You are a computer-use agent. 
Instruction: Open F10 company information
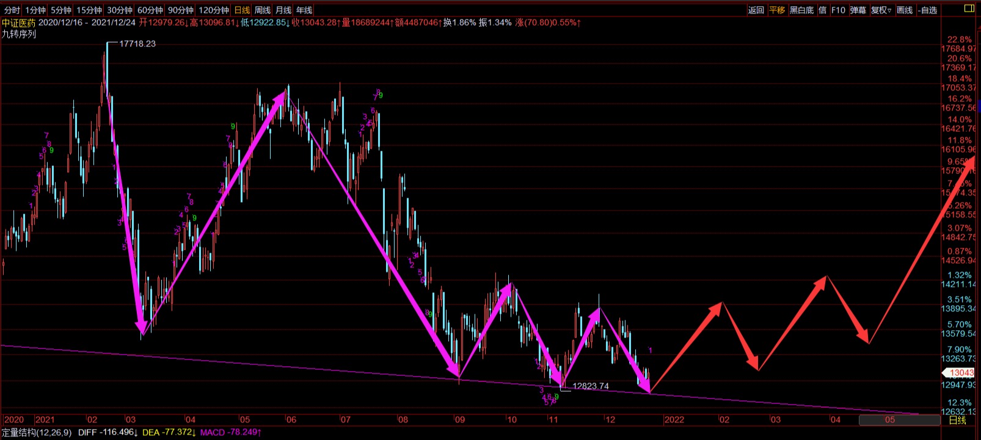pyautogui.click(x=838, y=10)
